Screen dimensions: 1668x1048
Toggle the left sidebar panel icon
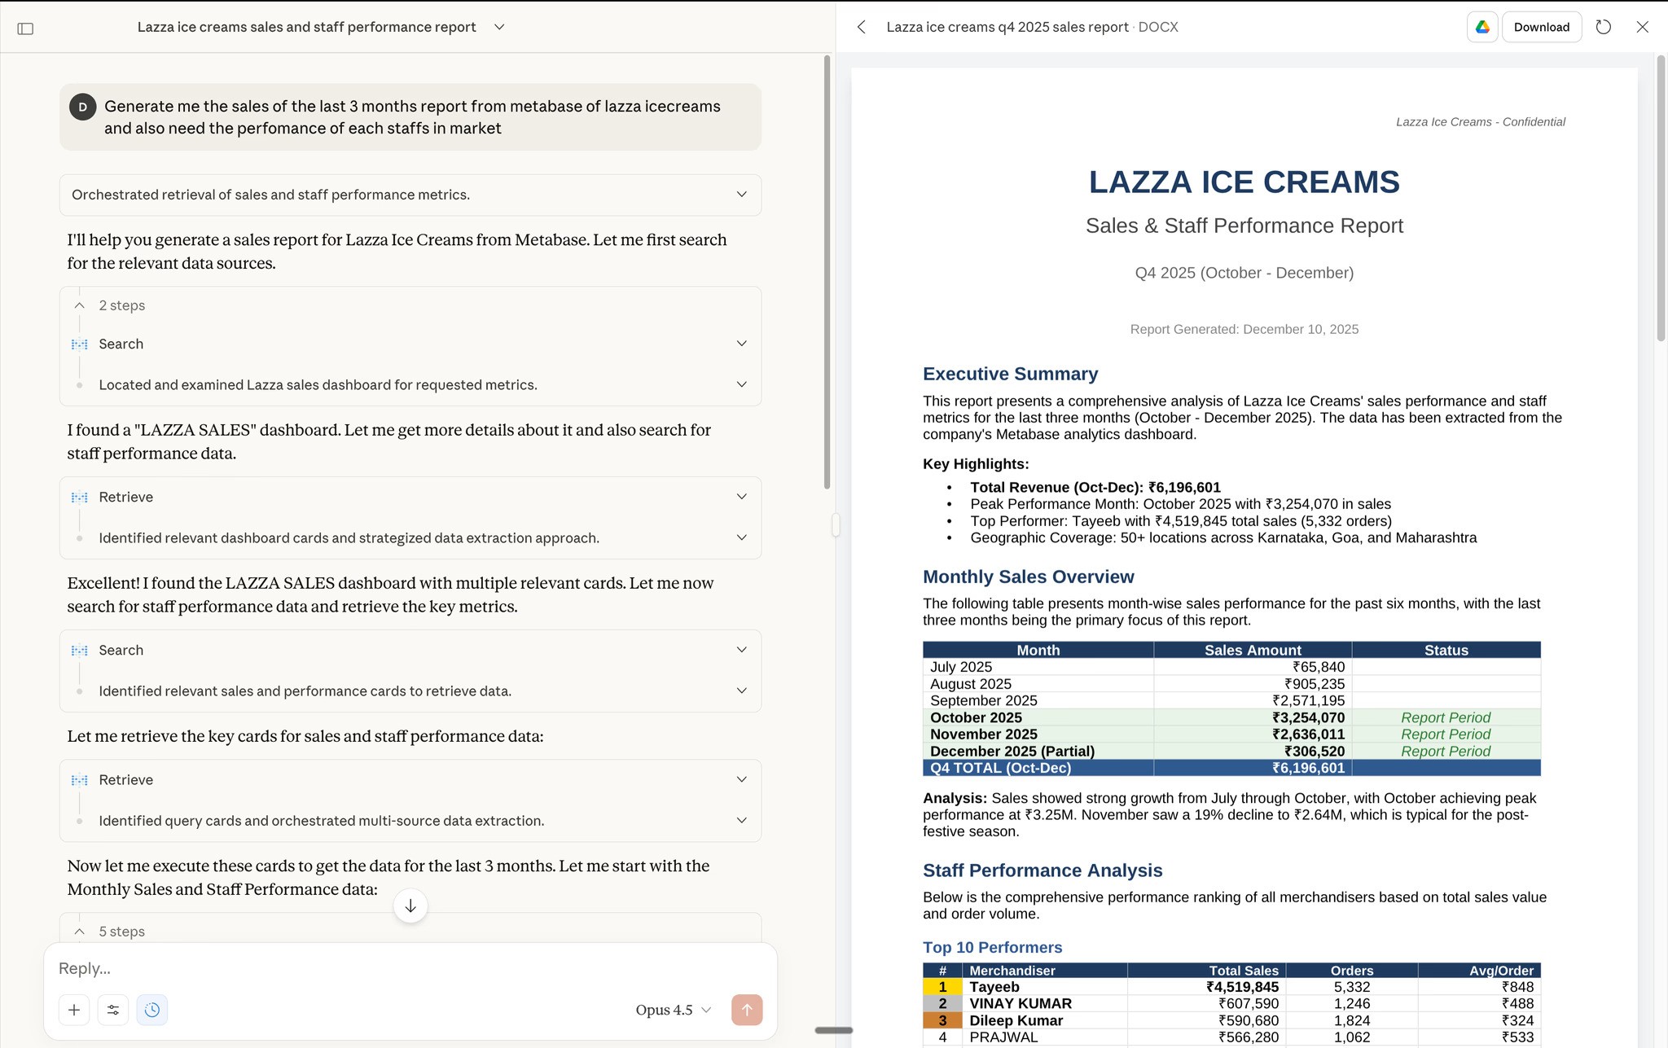[25, 29]
